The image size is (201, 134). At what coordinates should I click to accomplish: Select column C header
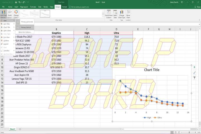pyautogui.click(x=87, y=29)
